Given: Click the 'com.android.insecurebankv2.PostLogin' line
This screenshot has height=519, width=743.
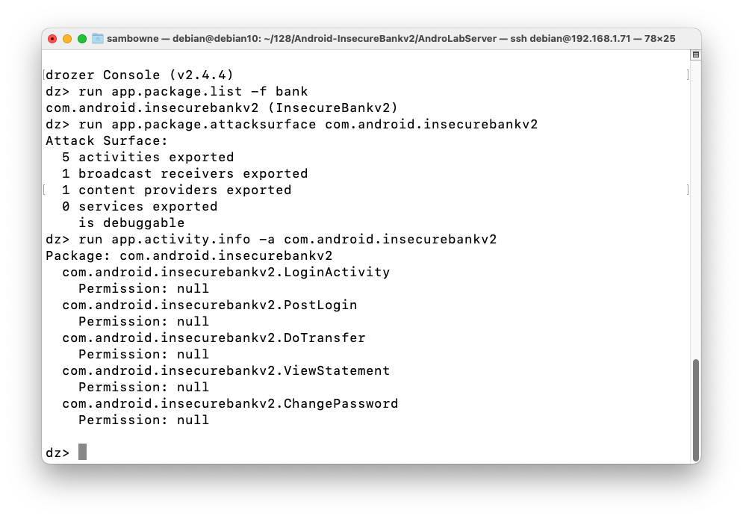Looking at the screenshot, I should click(209, 305).
